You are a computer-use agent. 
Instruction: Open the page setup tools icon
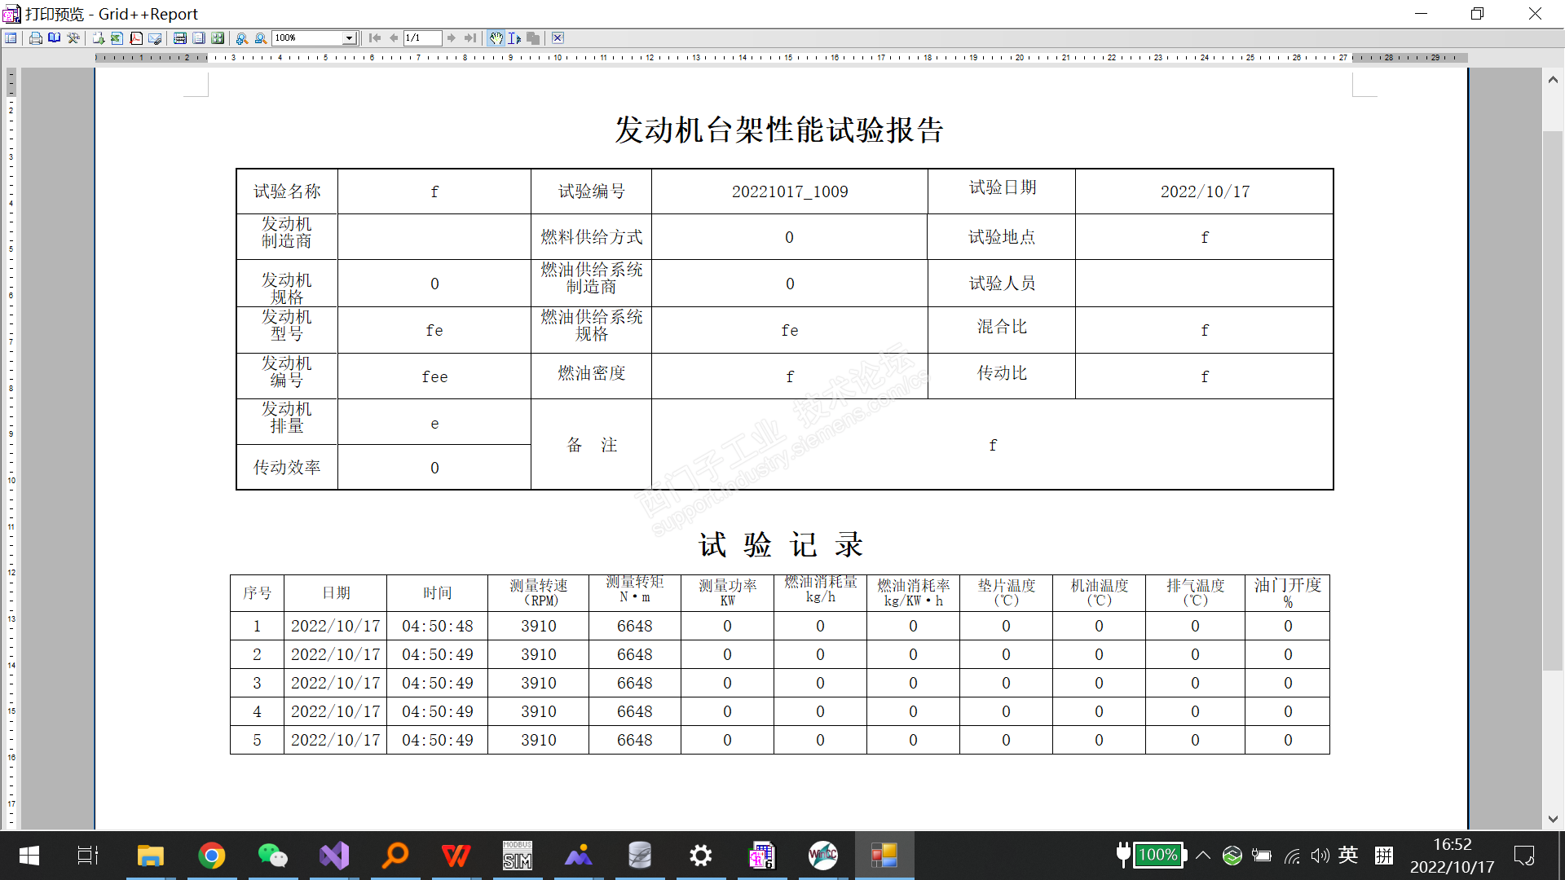point(73,38)
